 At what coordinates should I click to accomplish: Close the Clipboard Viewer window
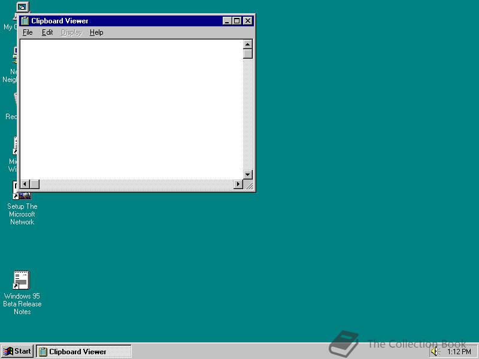pyautogui.click(x=248, y=21)
